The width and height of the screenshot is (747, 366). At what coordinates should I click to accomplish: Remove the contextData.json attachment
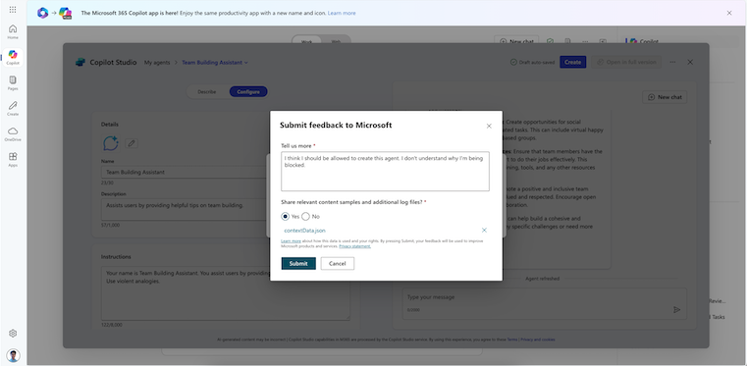click(484, 231)
